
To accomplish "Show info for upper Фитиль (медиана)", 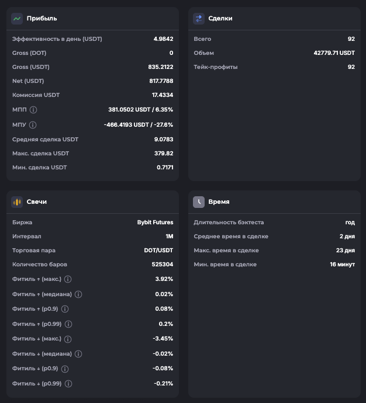I will 78,294.
